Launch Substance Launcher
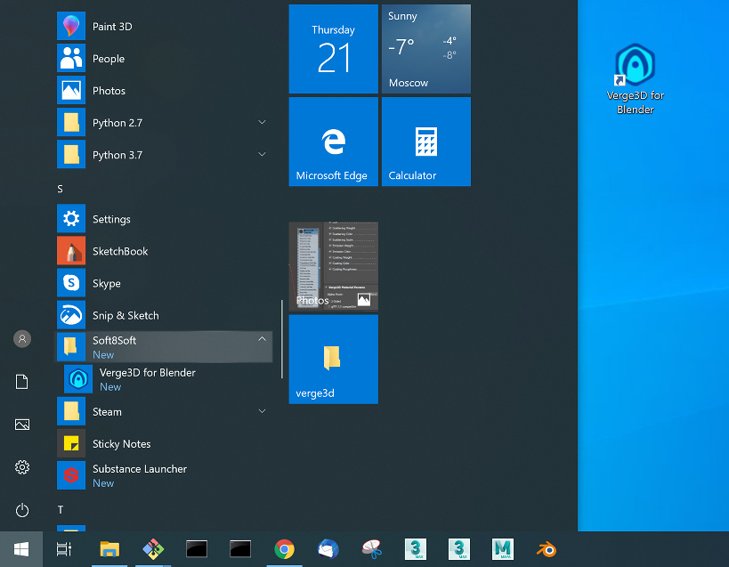This screenshot has width=729, height=567. pyautogui.click(x=164, y=475)
